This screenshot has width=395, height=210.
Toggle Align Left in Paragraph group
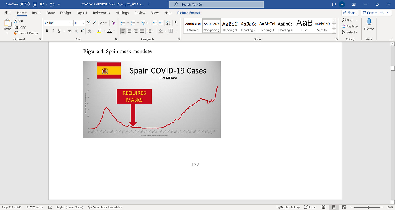pos(123,31)
